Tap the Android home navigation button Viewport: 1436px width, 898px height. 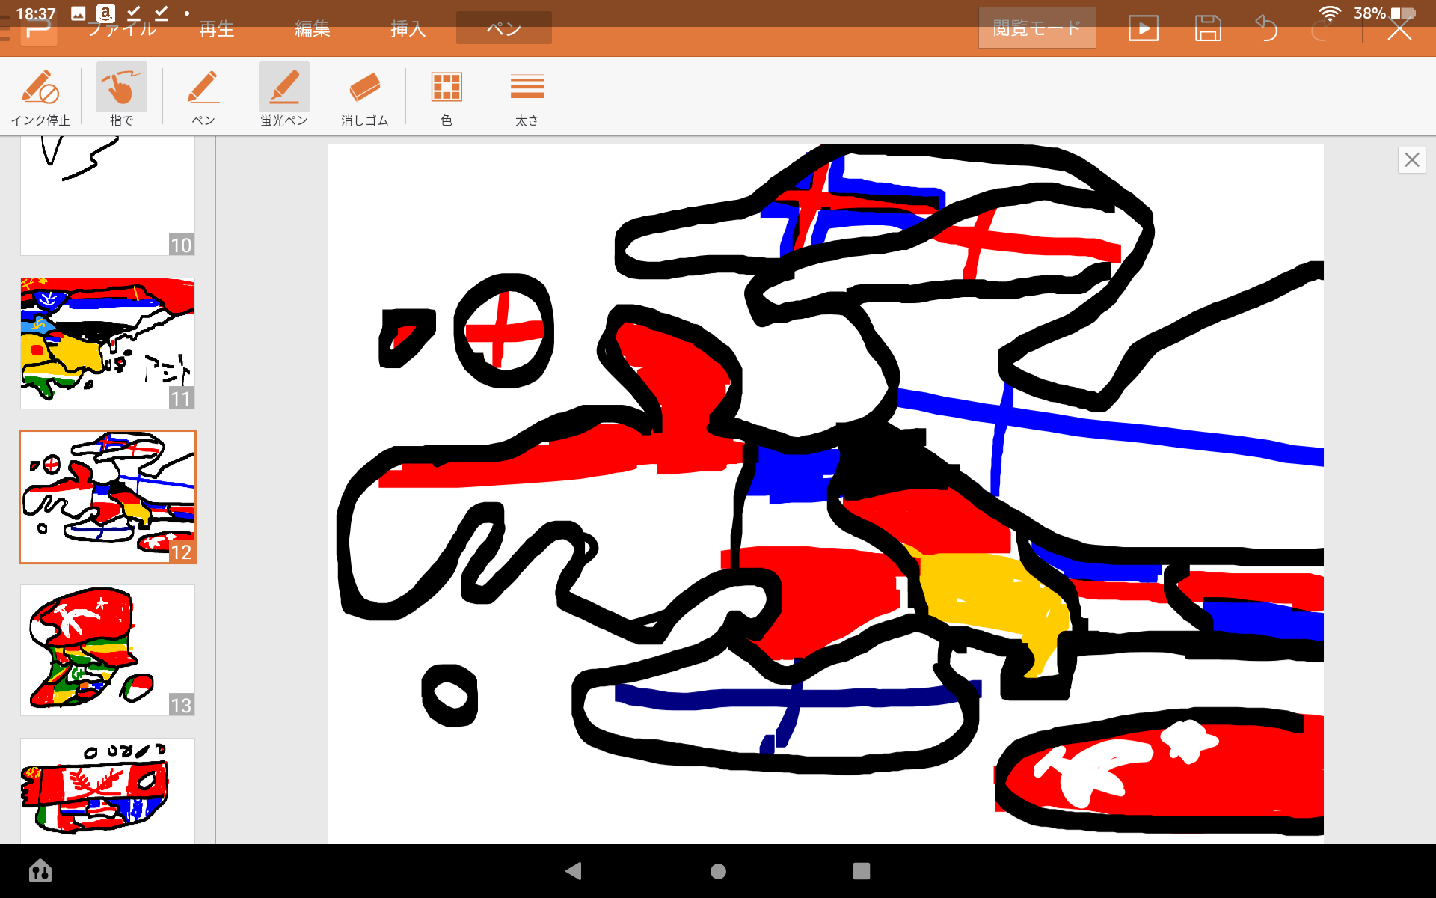[x=718, y=871]
